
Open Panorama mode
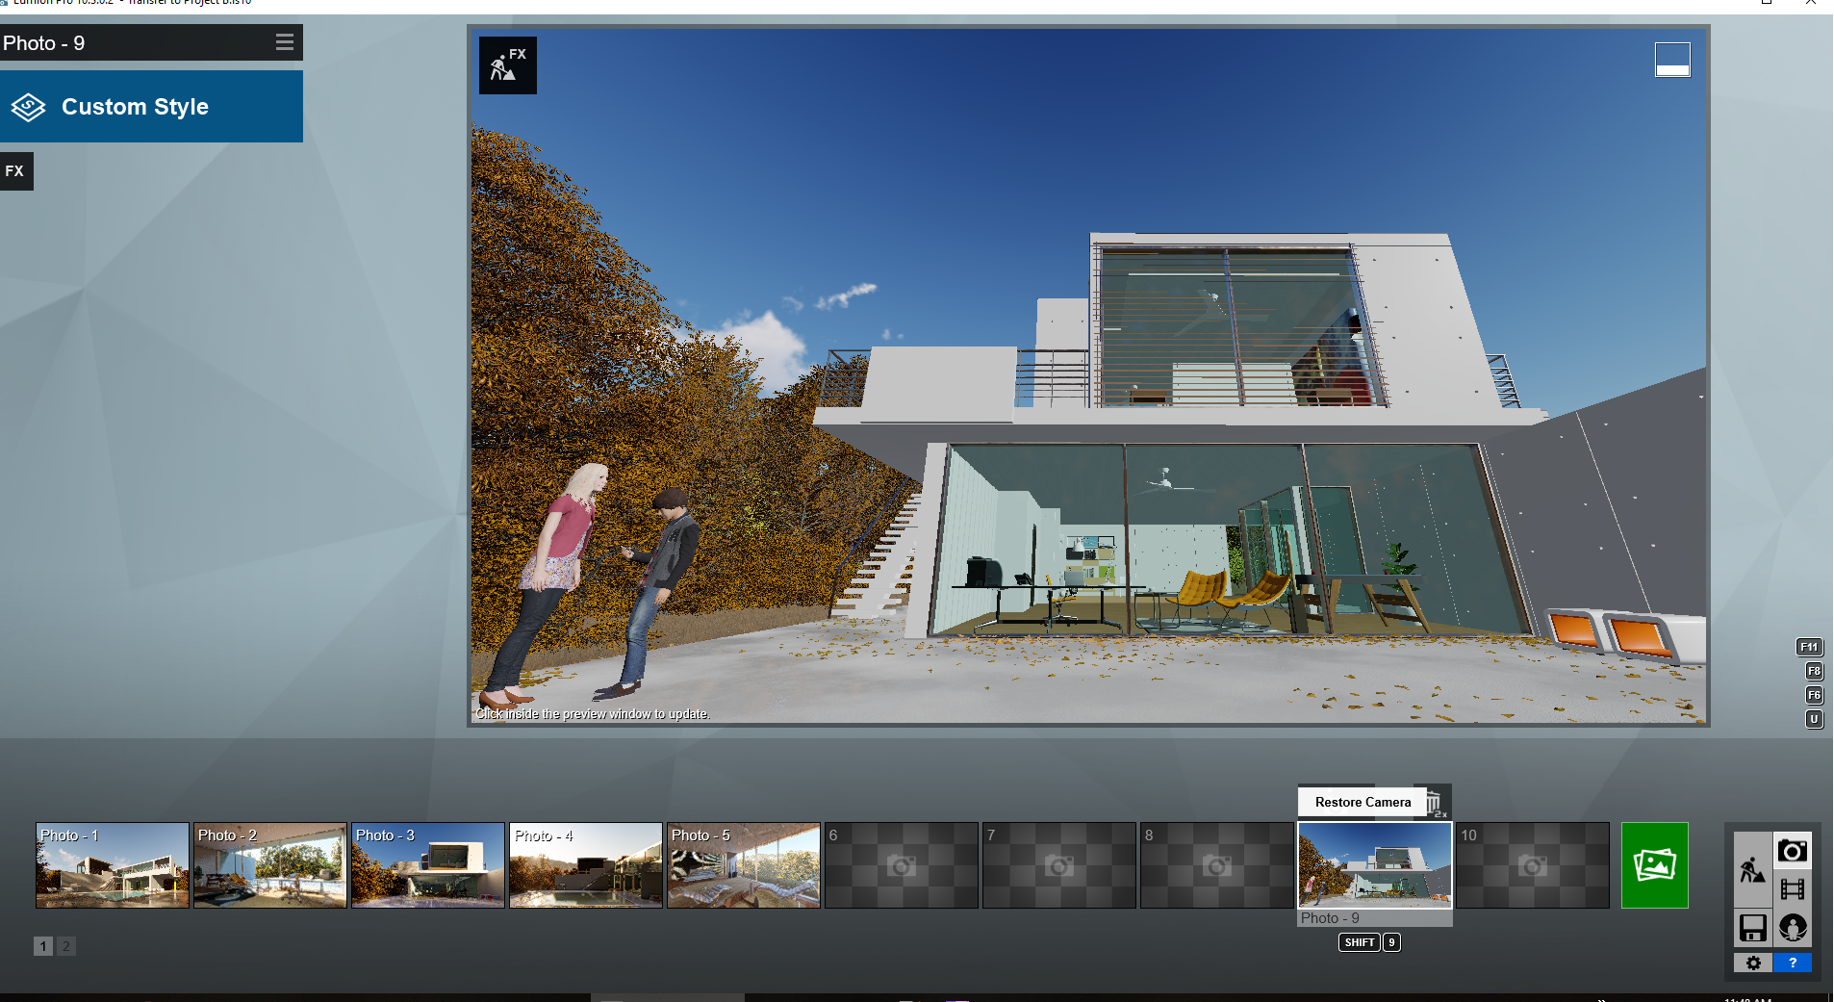[1792, 928]
